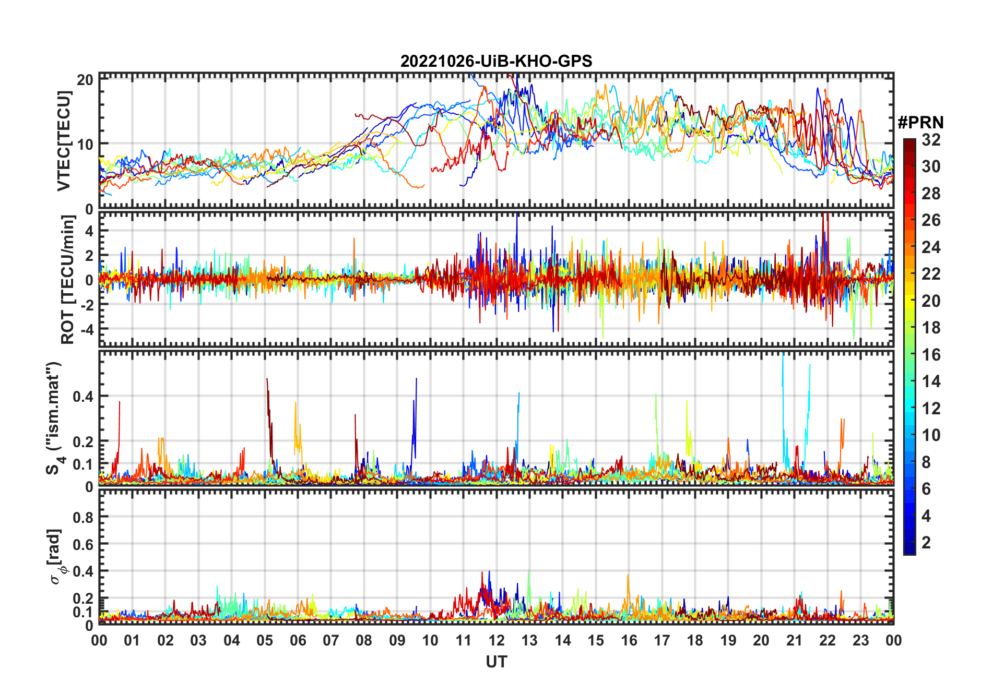Click ROT y-axis tick label 4
Screen dimensions: 993x694
coord(90,231)
